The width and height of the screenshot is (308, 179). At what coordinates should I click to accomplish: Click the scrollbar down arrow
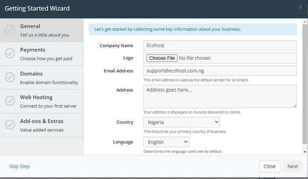tap(304, 152)
